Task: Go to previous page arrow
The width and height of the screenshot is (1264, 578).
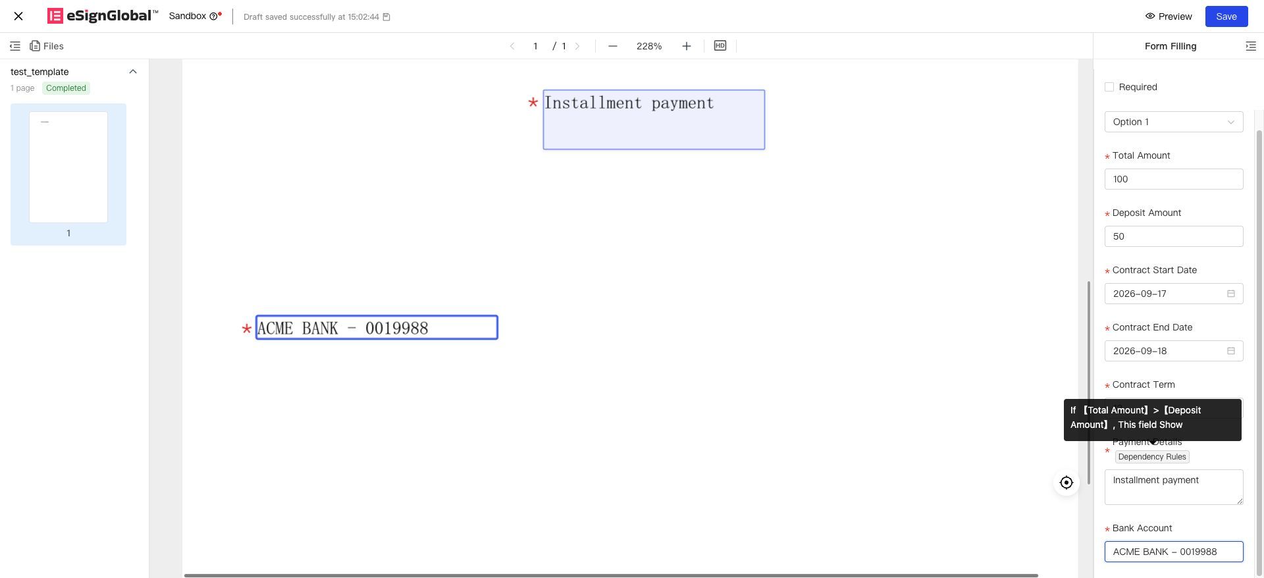Action: 512,46
